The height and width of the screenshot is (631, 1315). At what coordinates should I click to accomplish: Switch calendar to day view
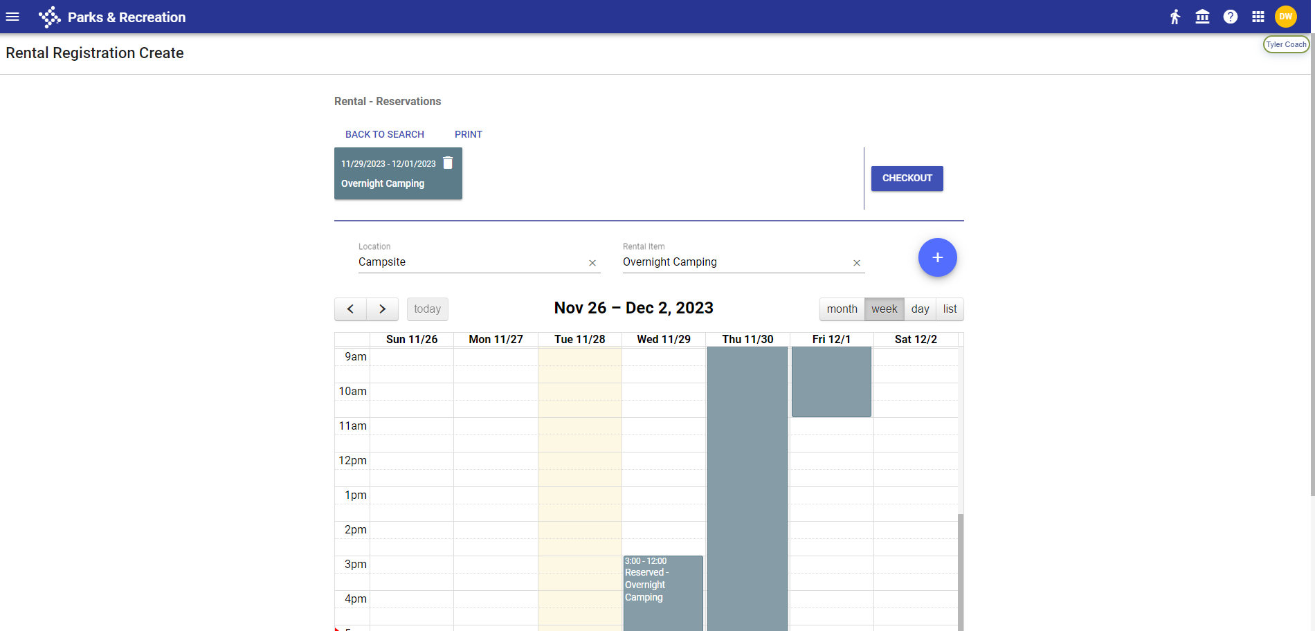click(920, 309)
